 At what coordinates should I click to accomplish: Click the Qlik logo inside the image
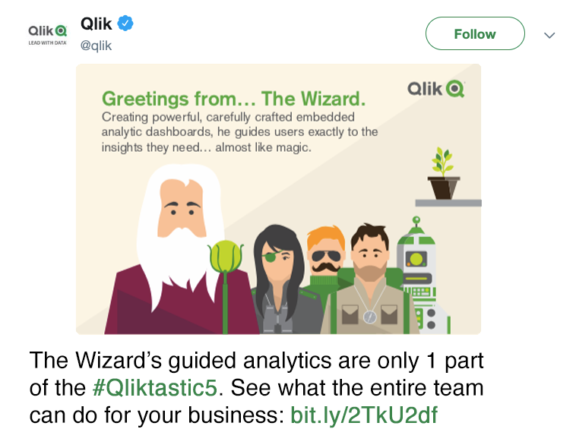tap(436, 89)
